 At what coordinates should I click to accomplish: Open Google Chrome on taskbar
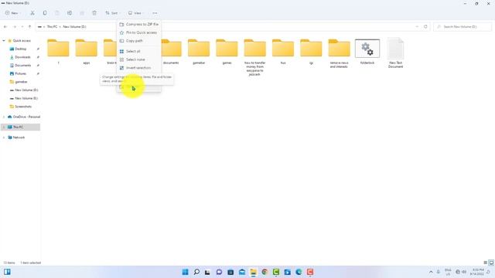[265, 272]
